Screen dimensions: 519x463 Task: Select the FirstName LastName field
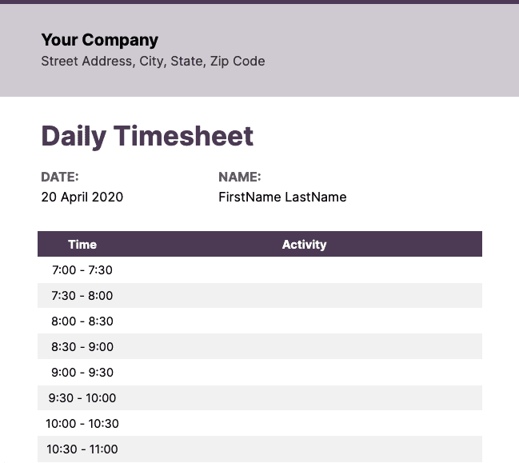(x=282, y=197)
